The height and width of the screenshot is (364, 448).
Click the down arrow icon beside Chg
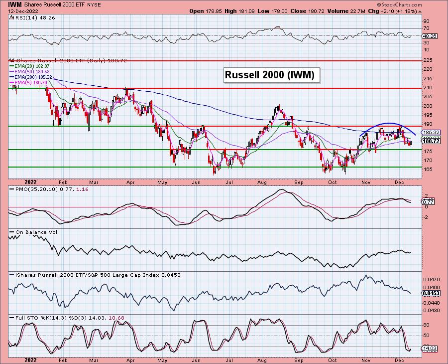pos(420,11)
